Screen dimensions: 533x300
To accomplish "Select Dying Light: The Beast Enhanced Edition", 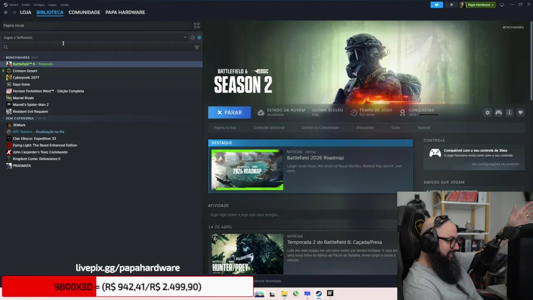I will (101, 145).
